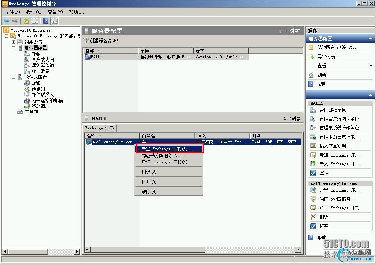Choose 为证书分配服务(A) in context menu
This screenshot has width=376, height=265.
pos(169,155)
